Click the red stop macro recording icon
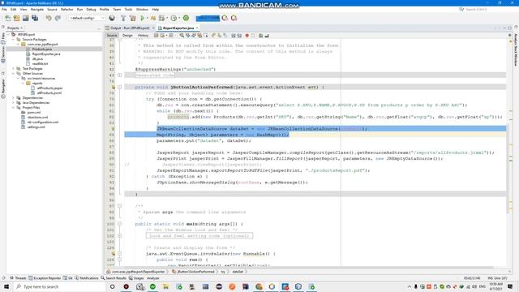This screenshot has width=519, height=292. (x=247, y=36)
